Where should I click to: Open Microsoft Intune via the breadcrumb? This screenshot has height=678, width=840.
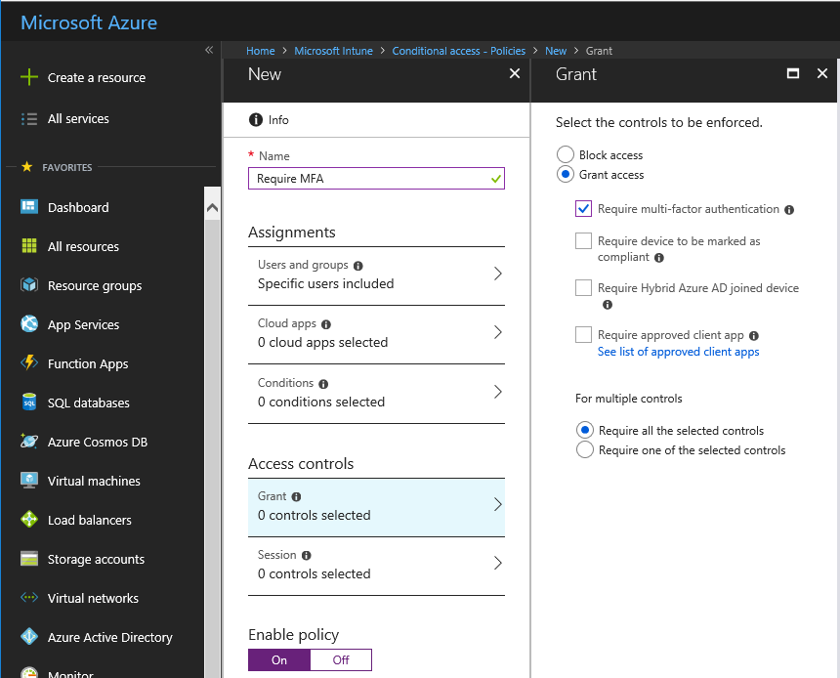coord(334,50)
